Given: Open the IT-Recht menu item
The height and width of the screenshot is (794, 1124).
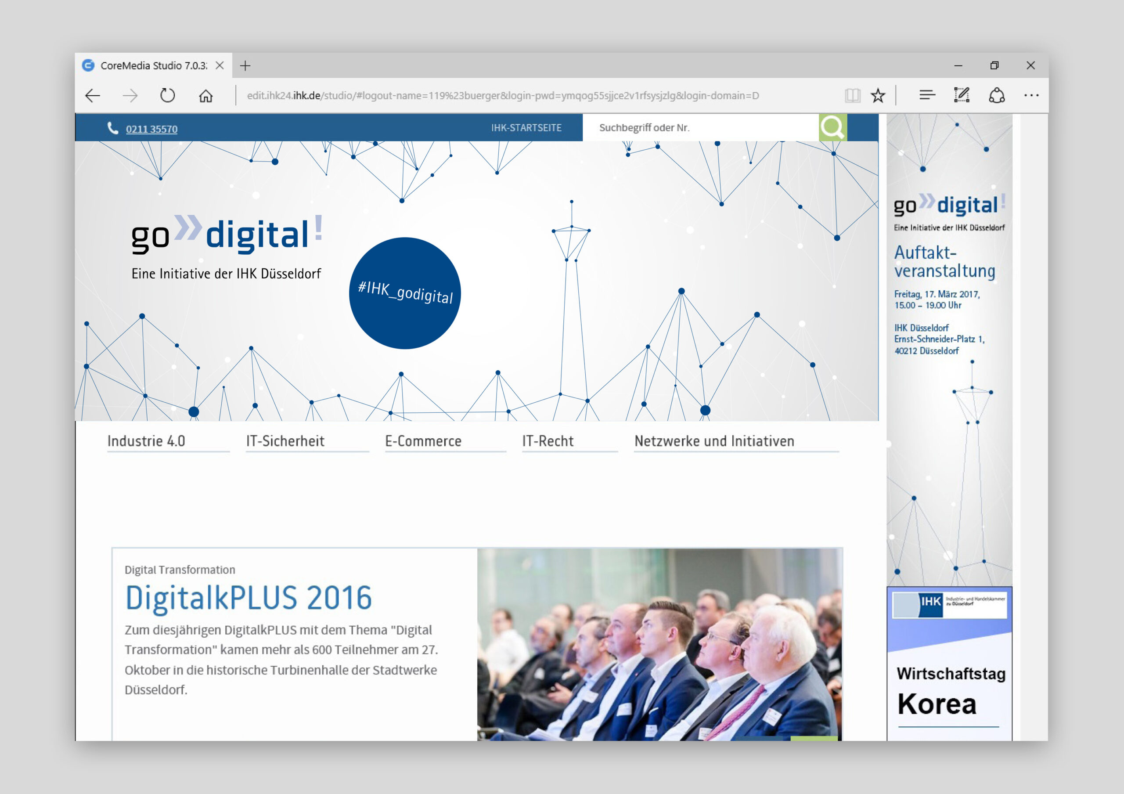Looking at the screenshot, I should (x=548, y=441).
